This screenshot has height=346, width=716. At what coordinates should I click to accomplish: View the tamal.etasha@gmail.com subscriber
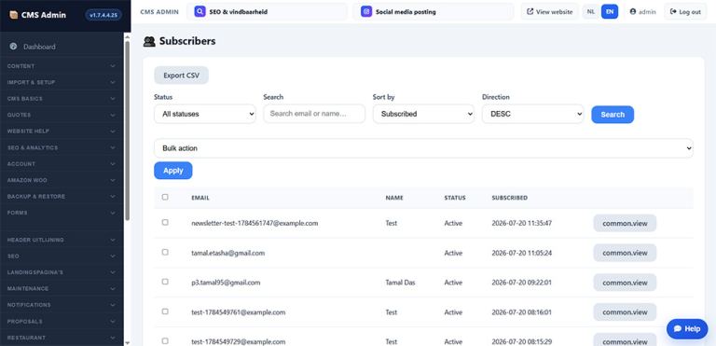[625, 253]
